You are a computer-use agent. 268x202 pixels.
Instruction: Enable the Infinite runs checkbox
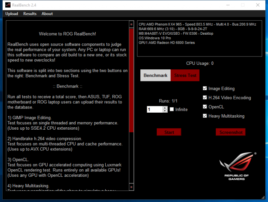pos(172,109)
